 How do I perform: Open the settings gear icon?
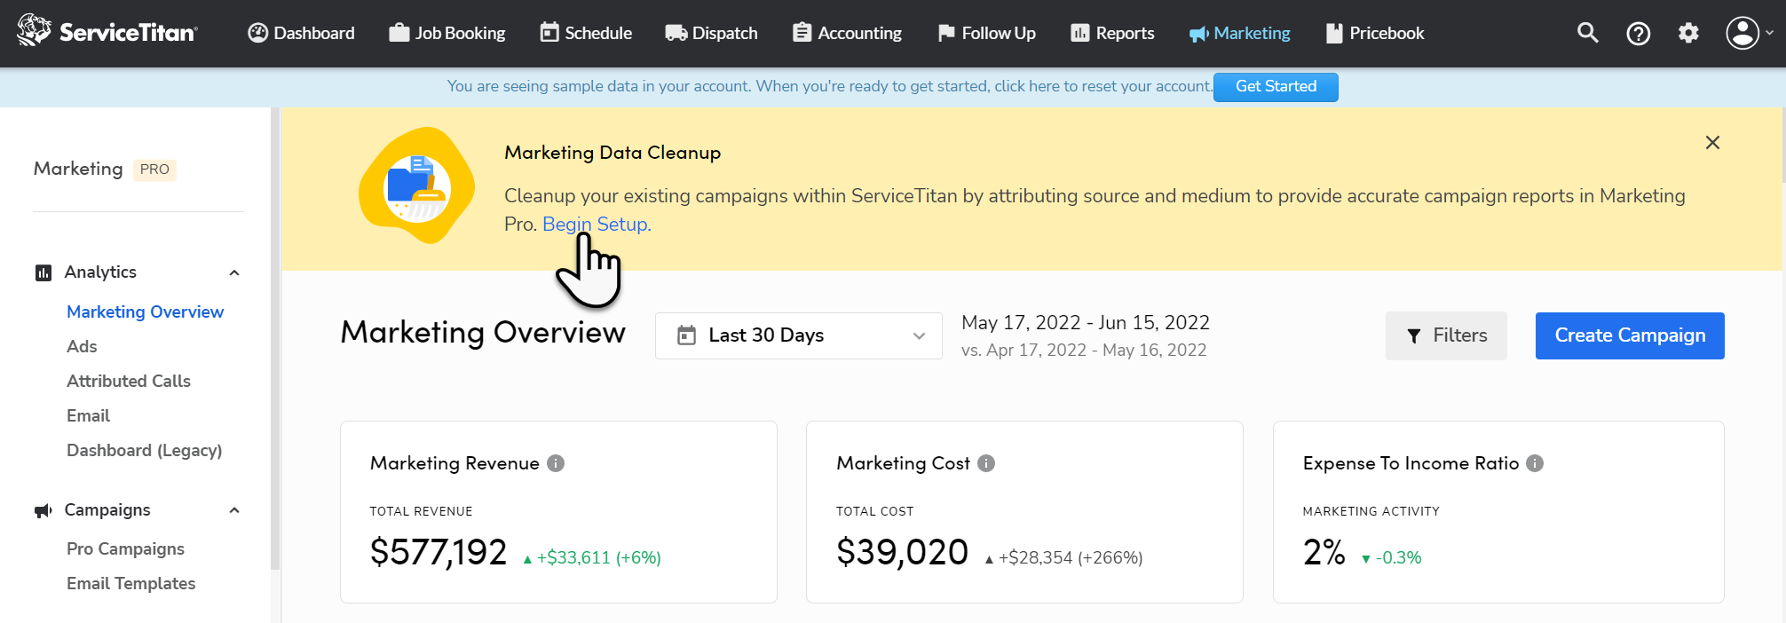coord(1688,33)
